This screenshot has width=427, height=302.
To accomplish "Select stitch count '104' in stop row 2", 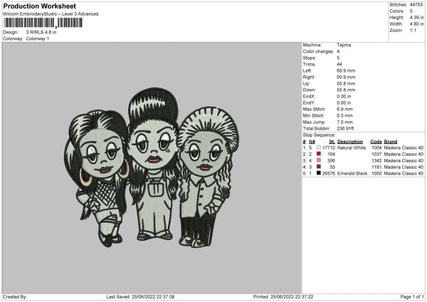I will pos(331,155).
